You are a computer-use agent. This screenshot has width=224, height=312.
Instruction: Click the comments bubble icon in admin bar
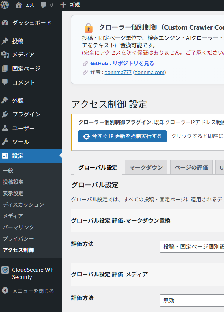click(44, 5)
